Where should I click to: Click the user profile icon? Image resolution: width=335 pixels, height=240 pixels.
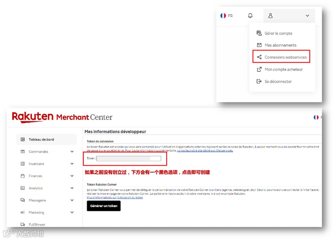[270, 15]
